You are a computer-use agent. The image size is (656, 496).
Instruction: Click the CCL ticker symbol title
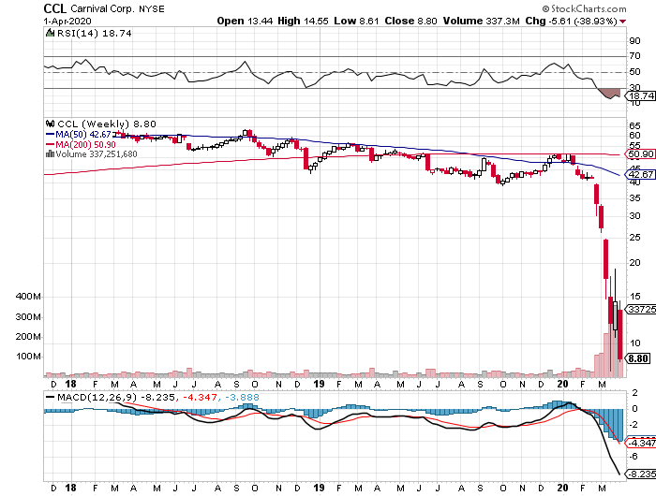point(55,8)
